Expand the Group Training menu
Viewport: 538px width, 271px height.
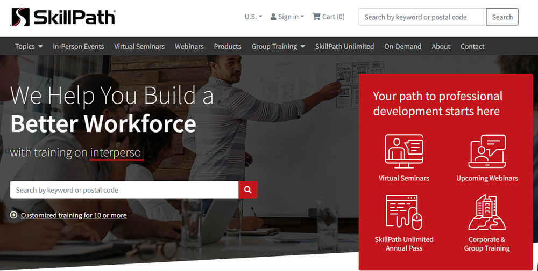[278, 46]
